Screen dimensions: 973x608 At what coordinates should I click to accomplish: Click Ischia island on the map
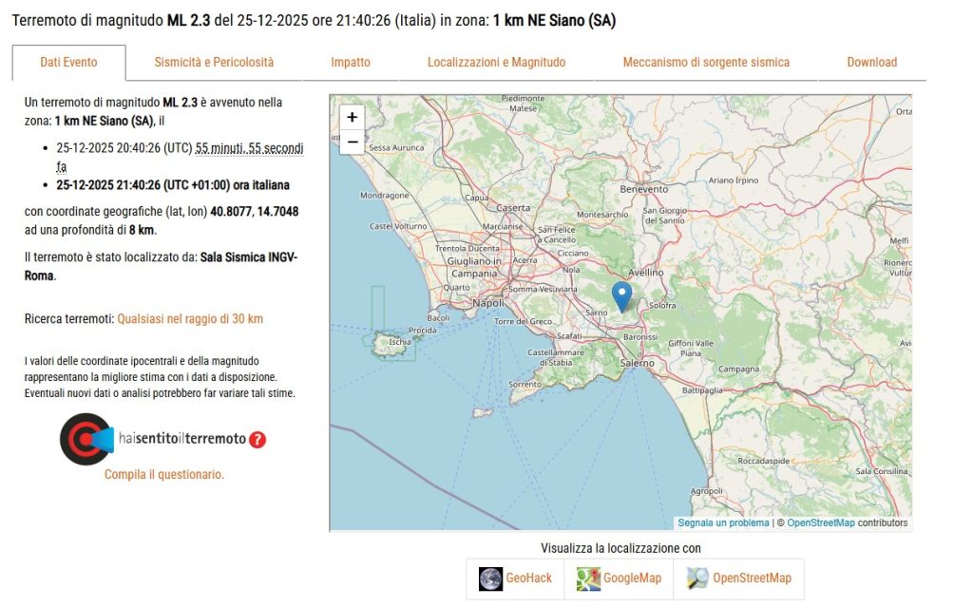[x=391, y=343]
